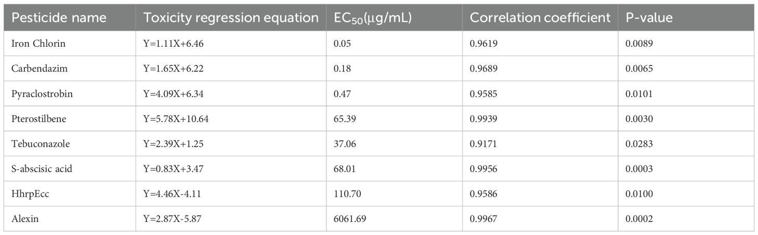Click the equation Y=4.46X-4.11
Viewport: 758px width, 235px height.
[170, 193]
